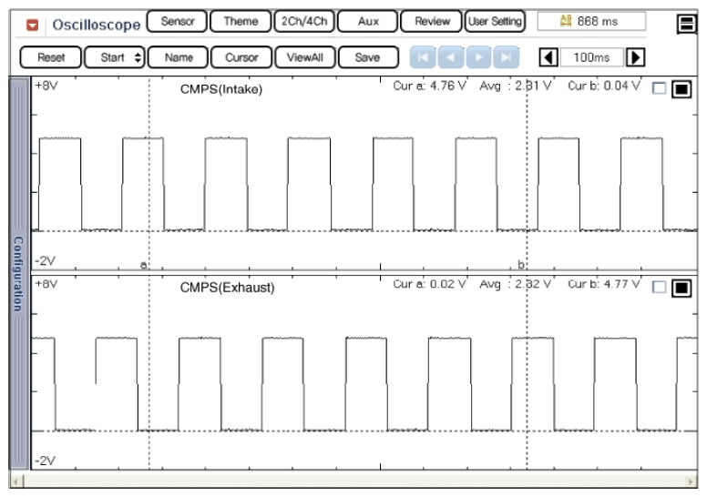Decrease time base with left arrow
This screenshot has width=707, height=497.
[x=550, y=57]
